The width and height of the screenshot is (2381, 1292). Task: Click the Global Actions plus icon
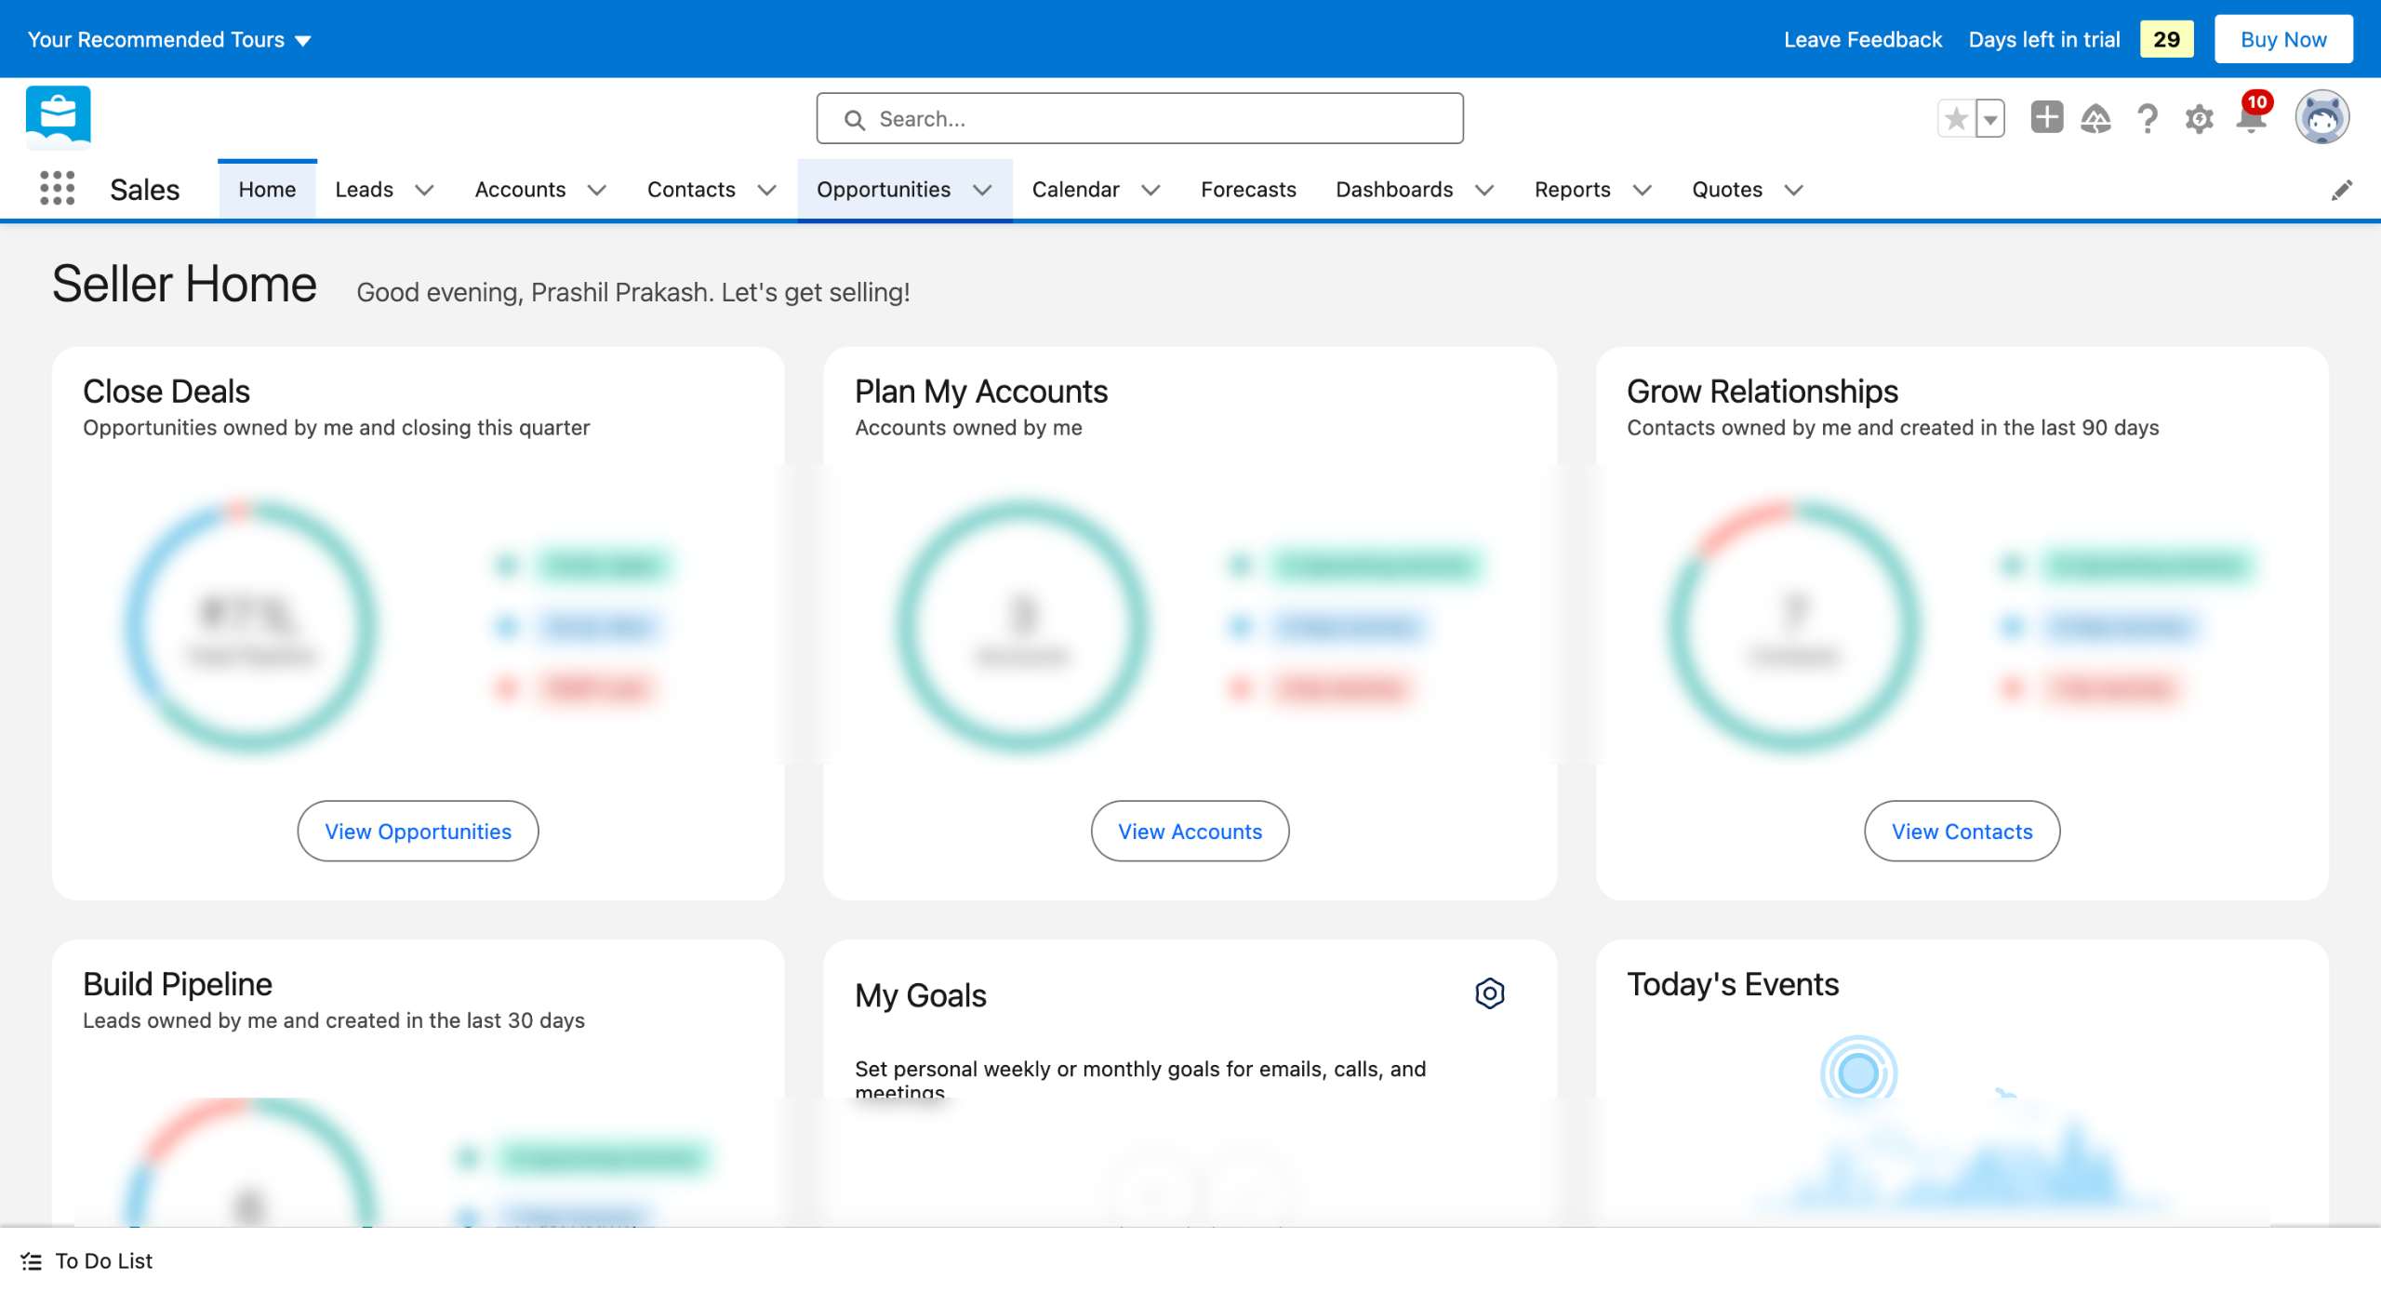[2046, 118]
